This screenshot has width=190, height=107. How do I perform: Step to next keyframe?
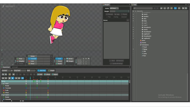[x=16, y=78]
